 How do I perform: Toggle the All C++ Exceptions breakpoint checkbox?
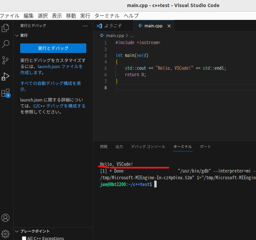pyautogui.click(x=24, y=238)
